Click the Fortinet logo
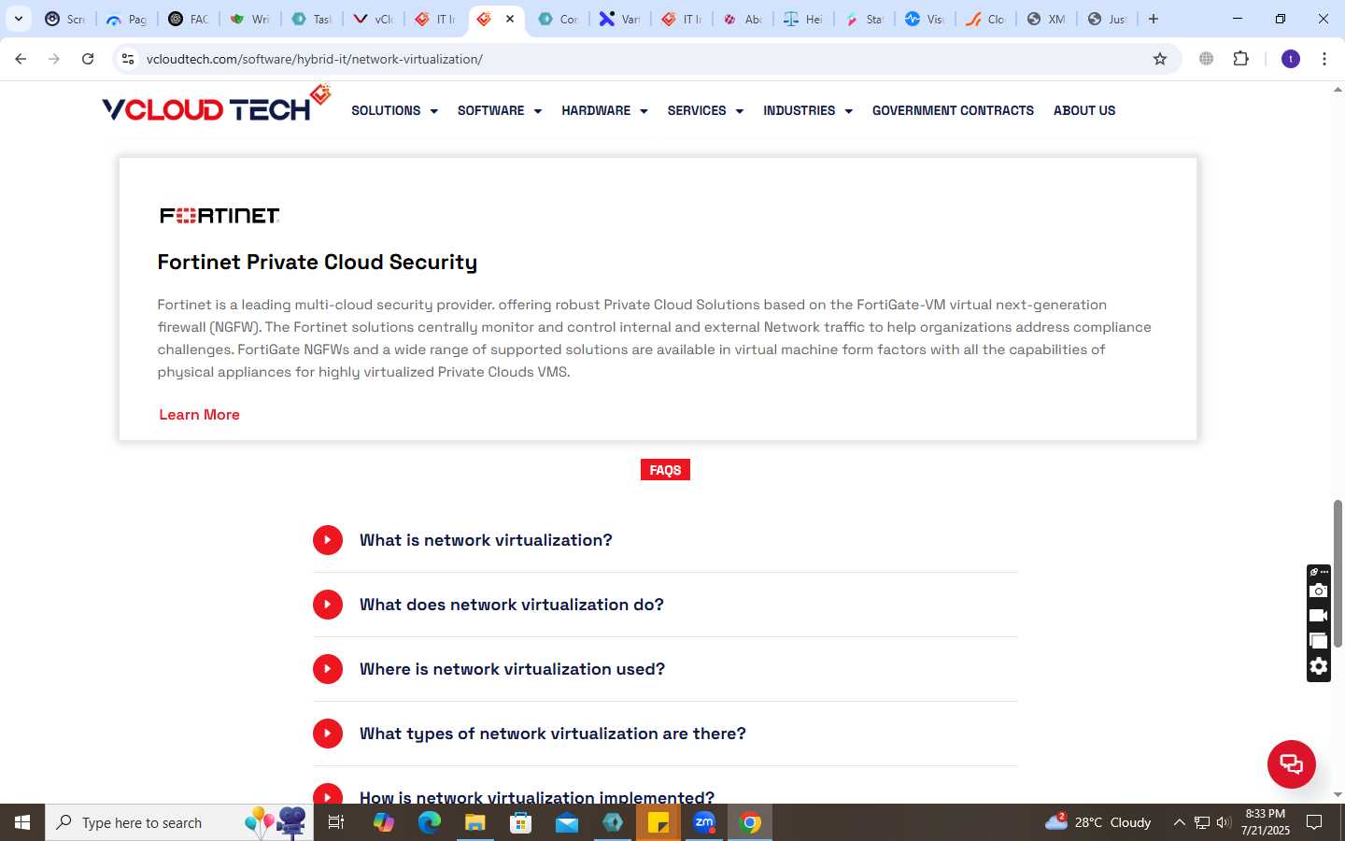 [219, 216]
